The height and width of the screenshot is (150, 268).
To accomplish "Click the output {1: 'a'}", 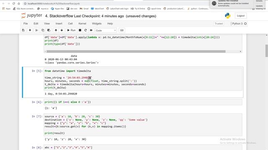I will tap(51, 108).
